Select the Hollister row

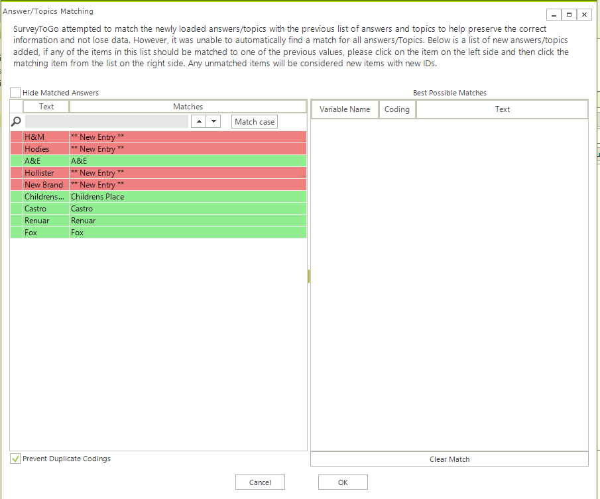pos(158,173)
